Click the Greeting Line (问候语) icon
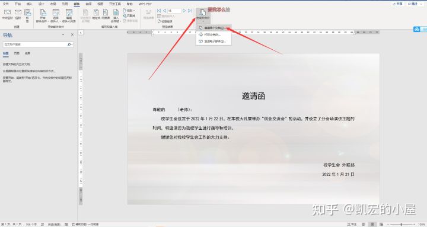Screen dimensions: 427x227 [x=106, y=14]
